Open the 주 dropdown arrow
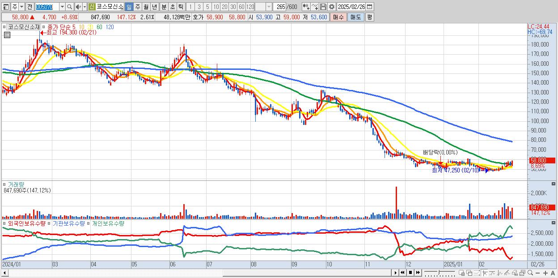The width and height of the screenshot is (558, 278). tap(22, 7)
